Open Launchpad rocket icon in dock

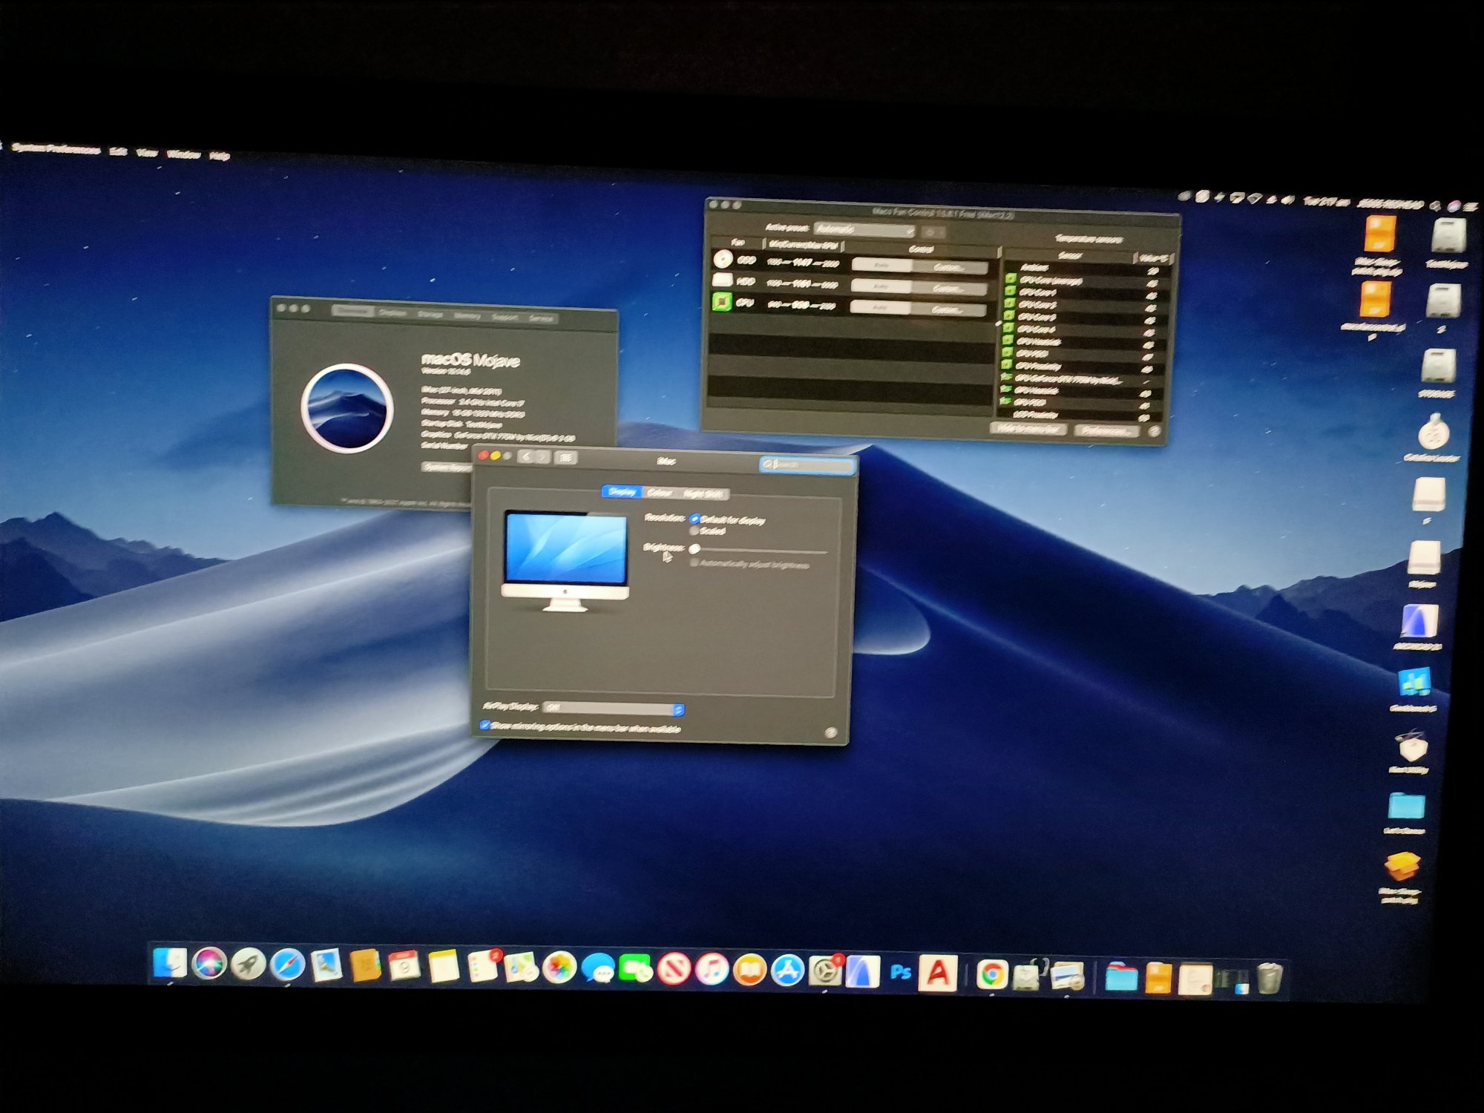(x=248, y=964)
